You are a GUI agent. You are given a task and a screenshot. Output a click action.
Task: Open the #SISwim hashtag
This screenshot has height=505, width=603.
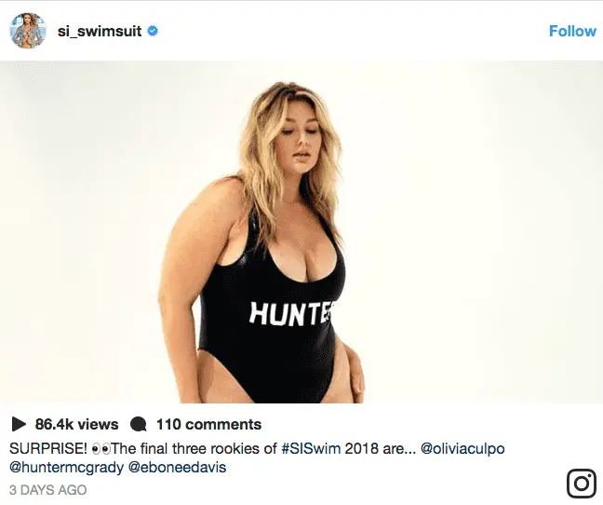pos(312,448)
